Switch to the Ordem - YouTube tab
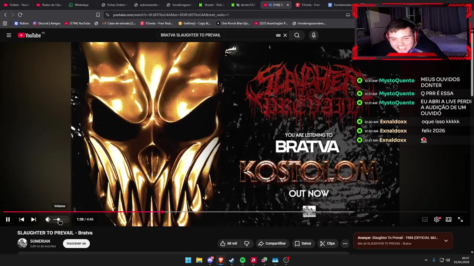 (17, 5)
